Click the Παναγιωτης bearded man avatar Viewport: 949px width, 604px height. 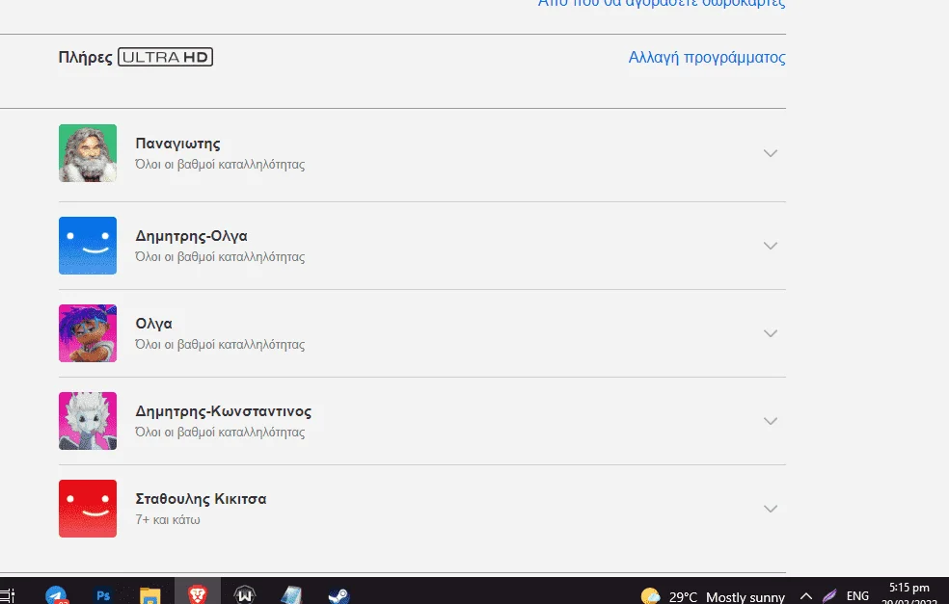coord(88,153)
